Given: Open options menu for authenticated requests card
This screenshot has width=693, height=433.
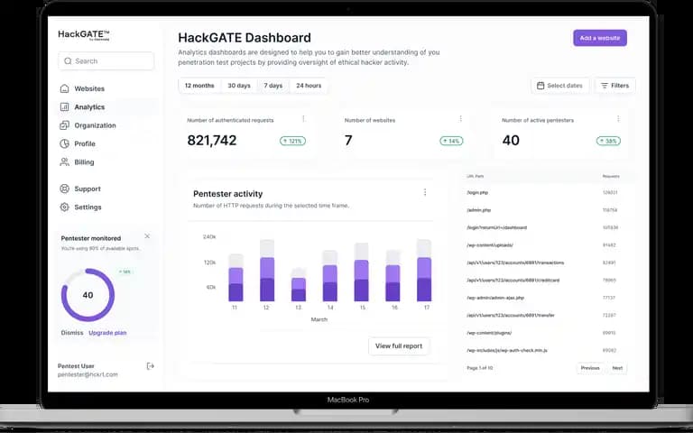Looking at the screenshot, I should [303, 119].
